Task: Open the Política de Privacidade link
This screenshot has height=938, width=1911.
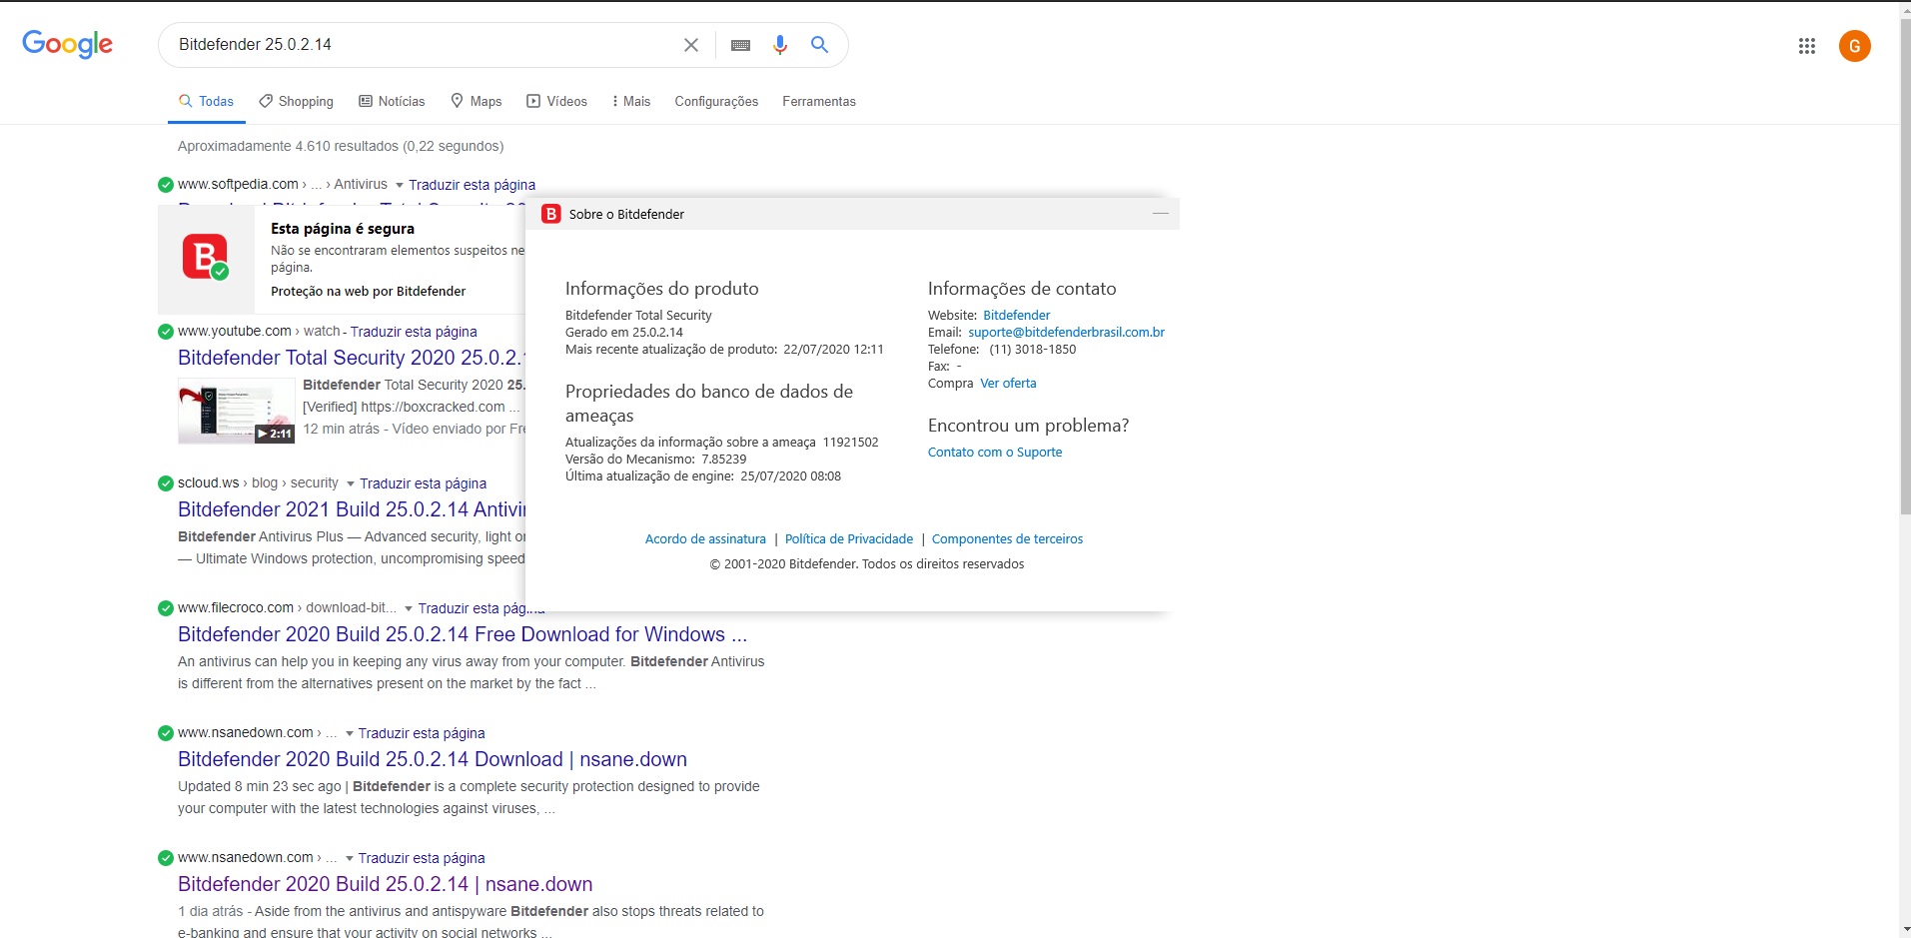Action: click(x=848, y=538)
